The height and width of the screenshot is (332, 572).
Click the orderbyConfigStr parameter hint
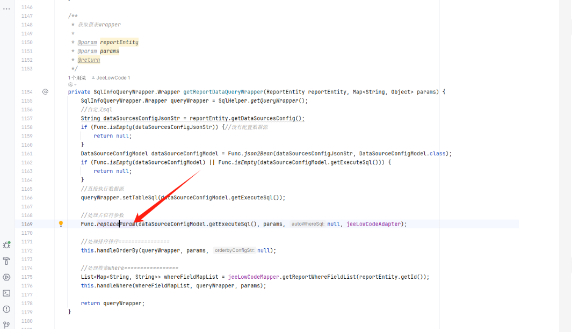233,250
